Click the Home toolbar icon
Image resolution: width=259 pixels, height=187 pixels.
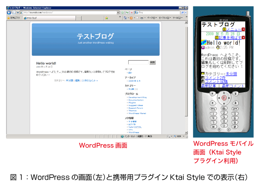pos(125,18)
